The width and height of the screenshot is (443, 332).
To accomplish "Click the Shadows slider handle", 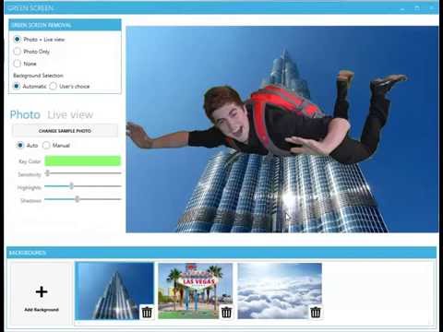I will (78, 199).
